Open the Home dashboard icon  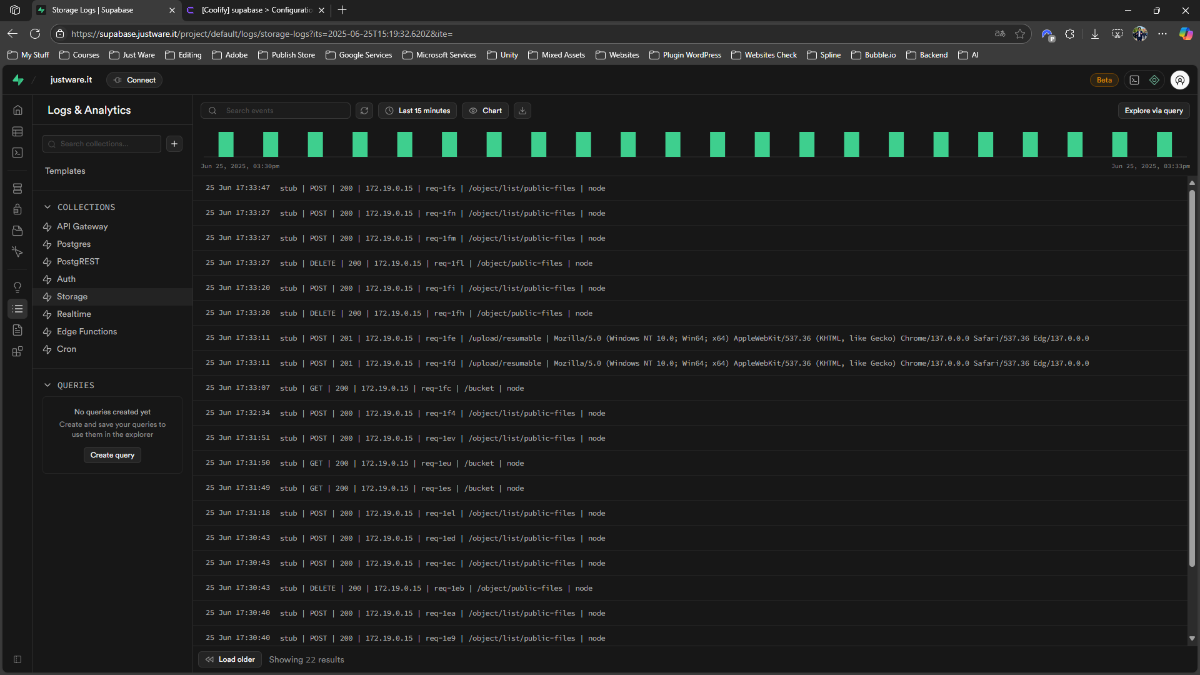click(x=17, y=110)
